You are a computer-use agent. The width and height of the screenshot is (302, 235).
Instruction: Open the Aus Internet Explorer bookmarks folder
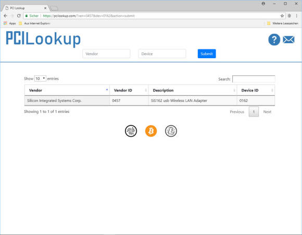[35, 23]
